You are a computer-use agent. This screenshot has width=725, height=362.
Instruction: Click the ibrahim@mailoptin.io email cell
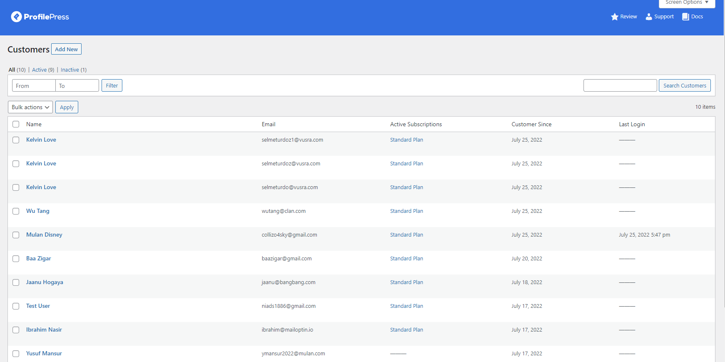(x=288, y=330)
